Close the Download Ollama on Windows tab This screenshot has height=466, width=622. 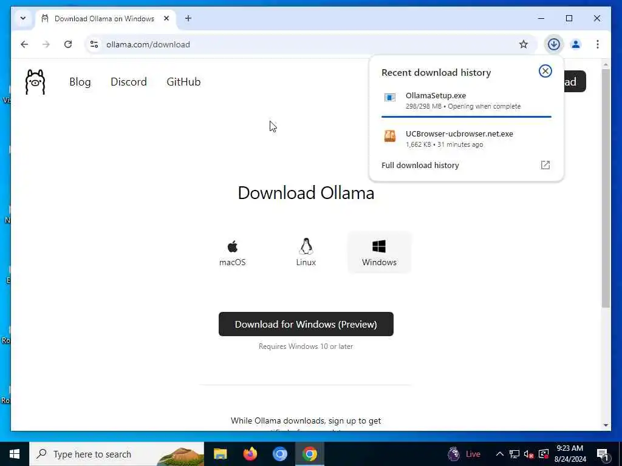pos(166,18)
